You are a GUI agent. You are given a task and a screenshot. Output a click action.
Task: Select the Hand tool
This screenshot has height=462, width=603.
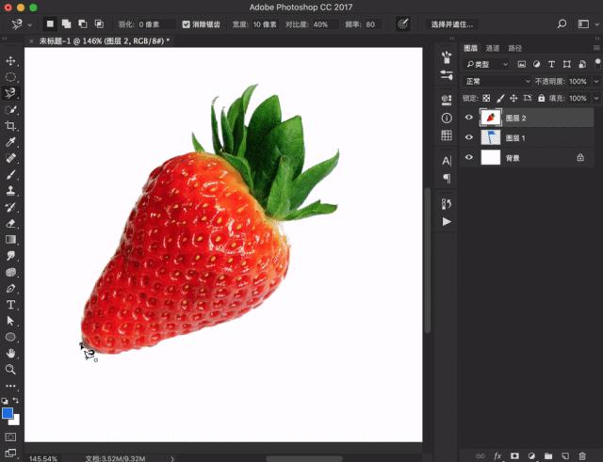tap(11, 353)
